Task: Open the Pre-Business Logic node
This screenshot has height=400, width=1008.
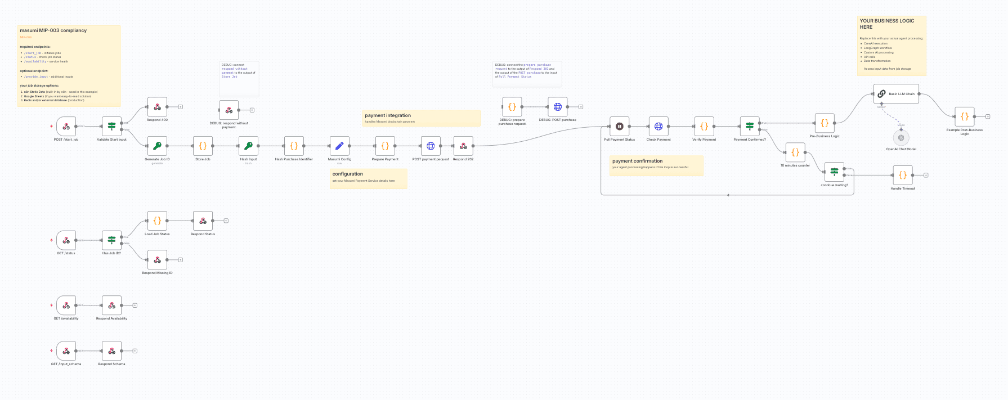Action: (x=825, y=123)
